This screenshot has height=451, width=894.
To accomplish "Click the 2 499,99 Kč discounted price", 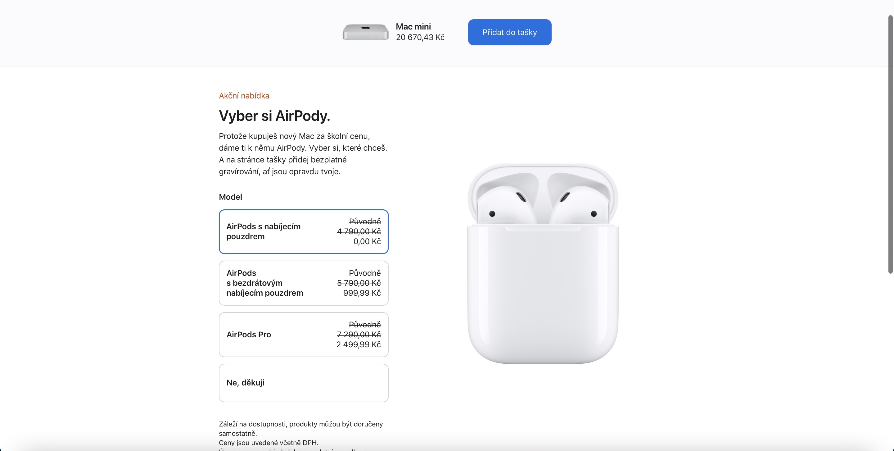I will [358, 344].
